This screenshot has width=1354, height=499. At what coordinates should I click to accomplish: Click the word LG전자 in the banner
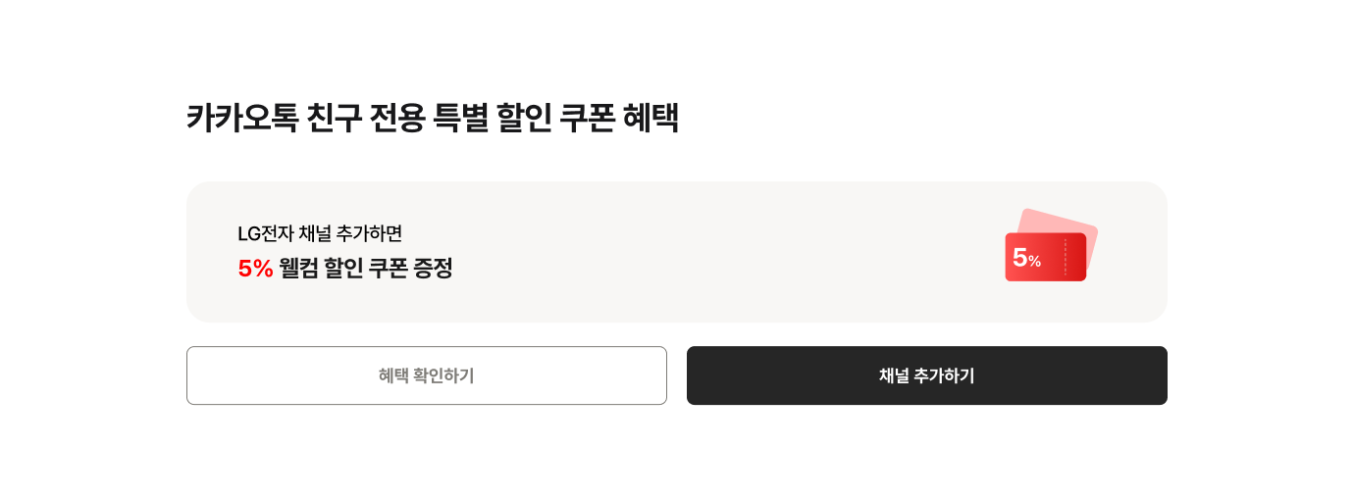[x=266, y=233]
